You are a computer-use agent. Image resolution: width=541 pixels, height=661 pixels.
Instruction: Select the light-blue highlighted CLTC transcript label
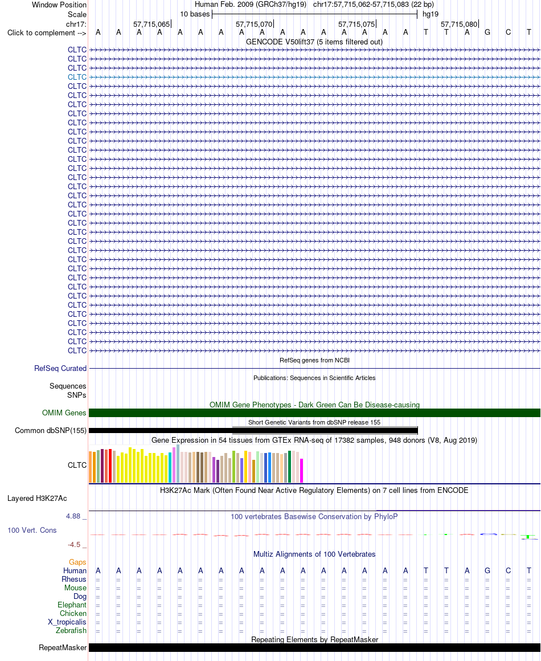tap(77, 77)
